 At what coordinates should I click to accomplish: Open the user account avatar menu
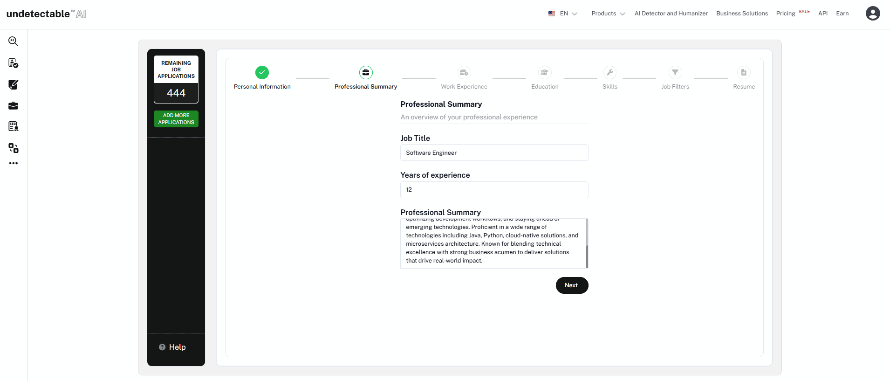coord(873,14)
